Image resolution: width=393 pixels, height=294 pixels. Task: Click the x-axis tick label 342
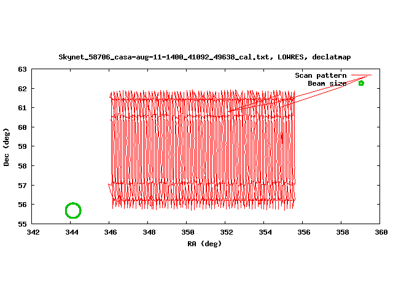(x=33, y=232)
